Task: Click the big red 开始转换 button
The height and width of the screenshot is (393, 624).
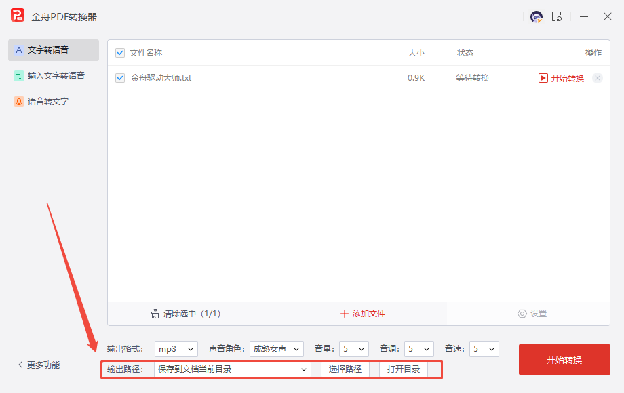Action: (x=564, y=360)
